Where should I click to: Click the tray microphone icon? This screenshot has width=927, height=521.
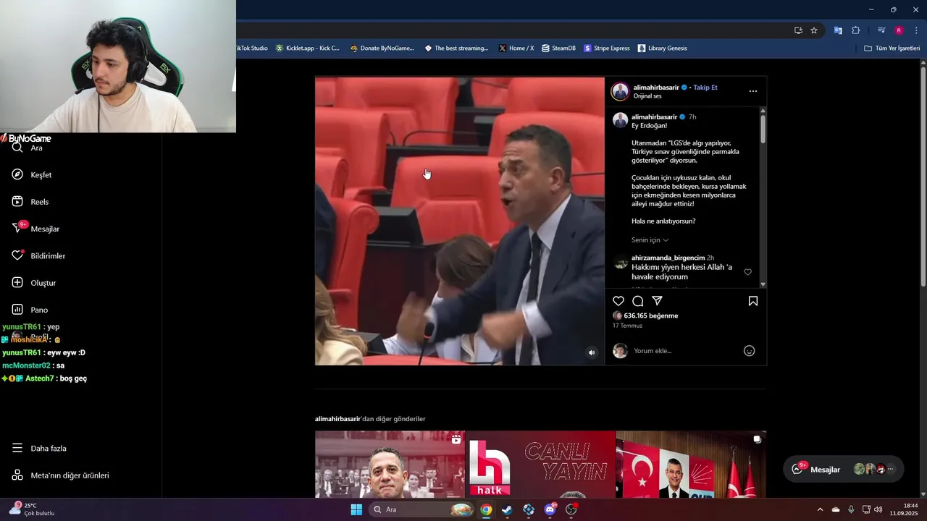[851, 509]
